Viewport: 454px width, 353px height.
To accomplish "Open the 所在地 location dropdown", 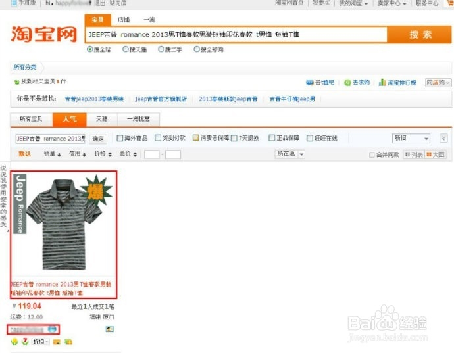I will (x=290, y=154).
